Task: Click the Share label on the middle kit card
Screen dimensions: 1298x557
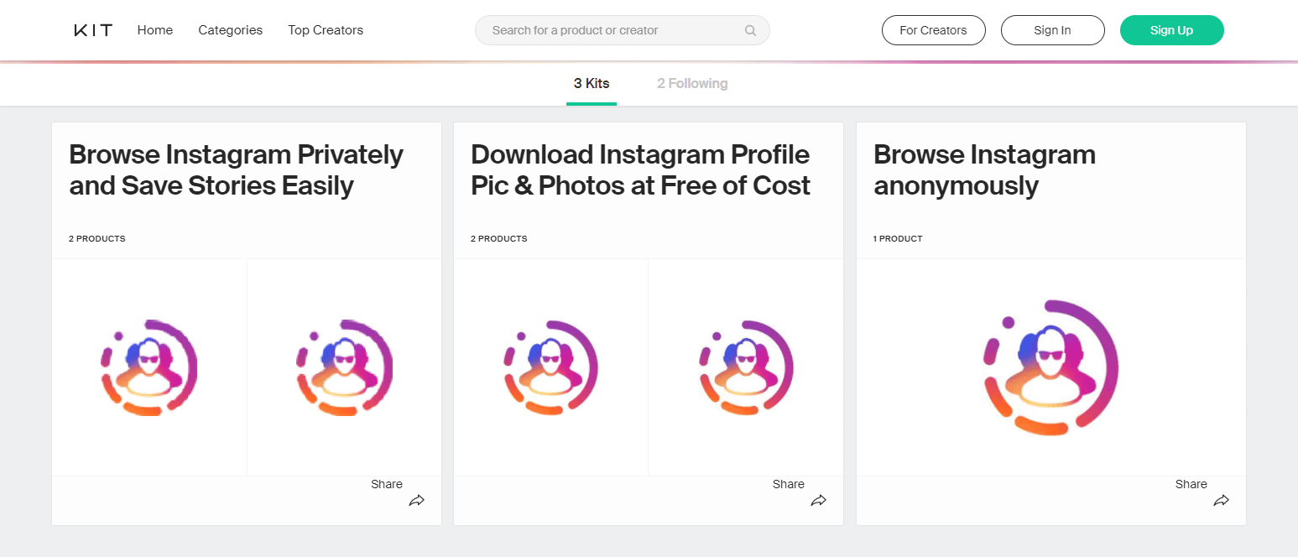Action: (788, 484)
